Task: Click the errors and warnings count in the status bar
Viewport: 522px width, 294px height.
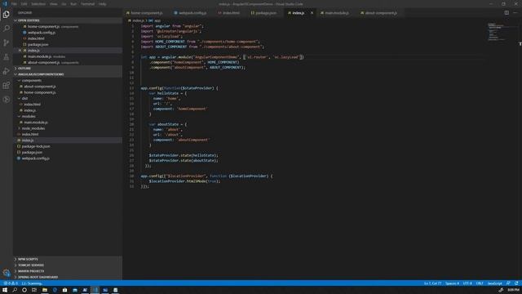Action: [11, 283]
